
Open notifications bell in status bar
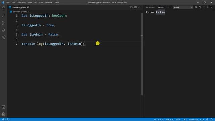(212, 120)
